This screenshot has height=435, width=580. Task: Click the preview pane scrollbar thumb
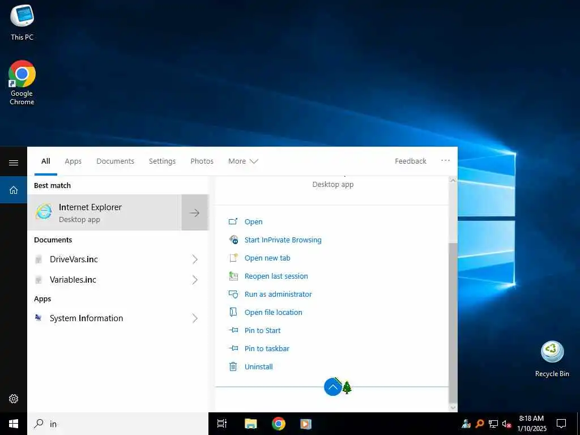[453, 322]
